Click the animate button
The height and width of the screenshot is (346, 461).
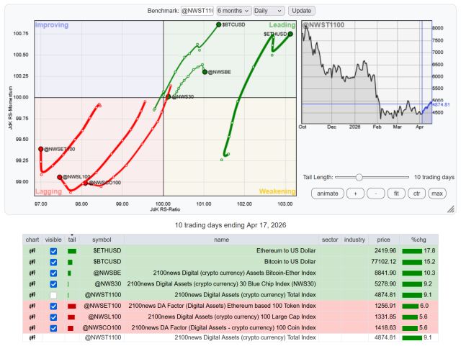click(x=327, y=193)
